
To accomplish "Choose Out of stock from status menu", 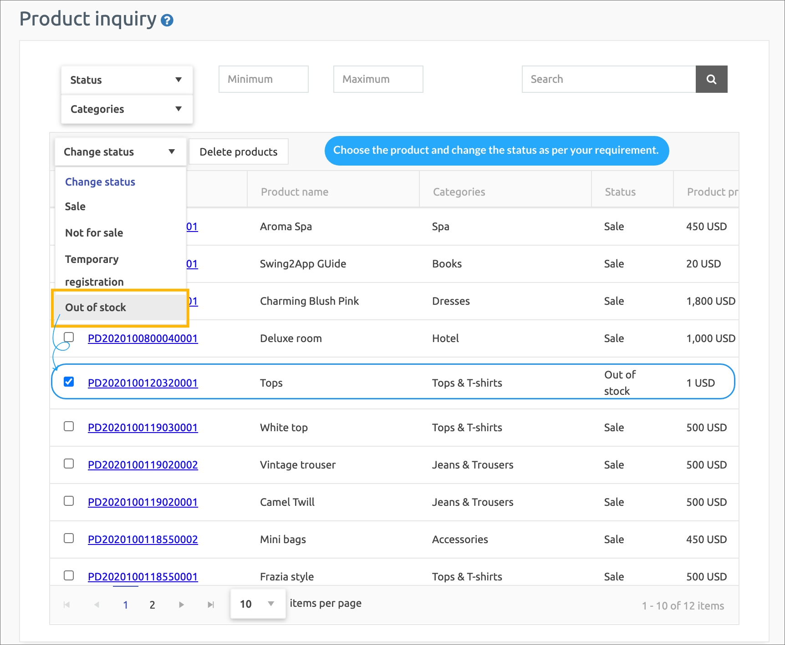I will pyautogui.click(x=96, y=307).
